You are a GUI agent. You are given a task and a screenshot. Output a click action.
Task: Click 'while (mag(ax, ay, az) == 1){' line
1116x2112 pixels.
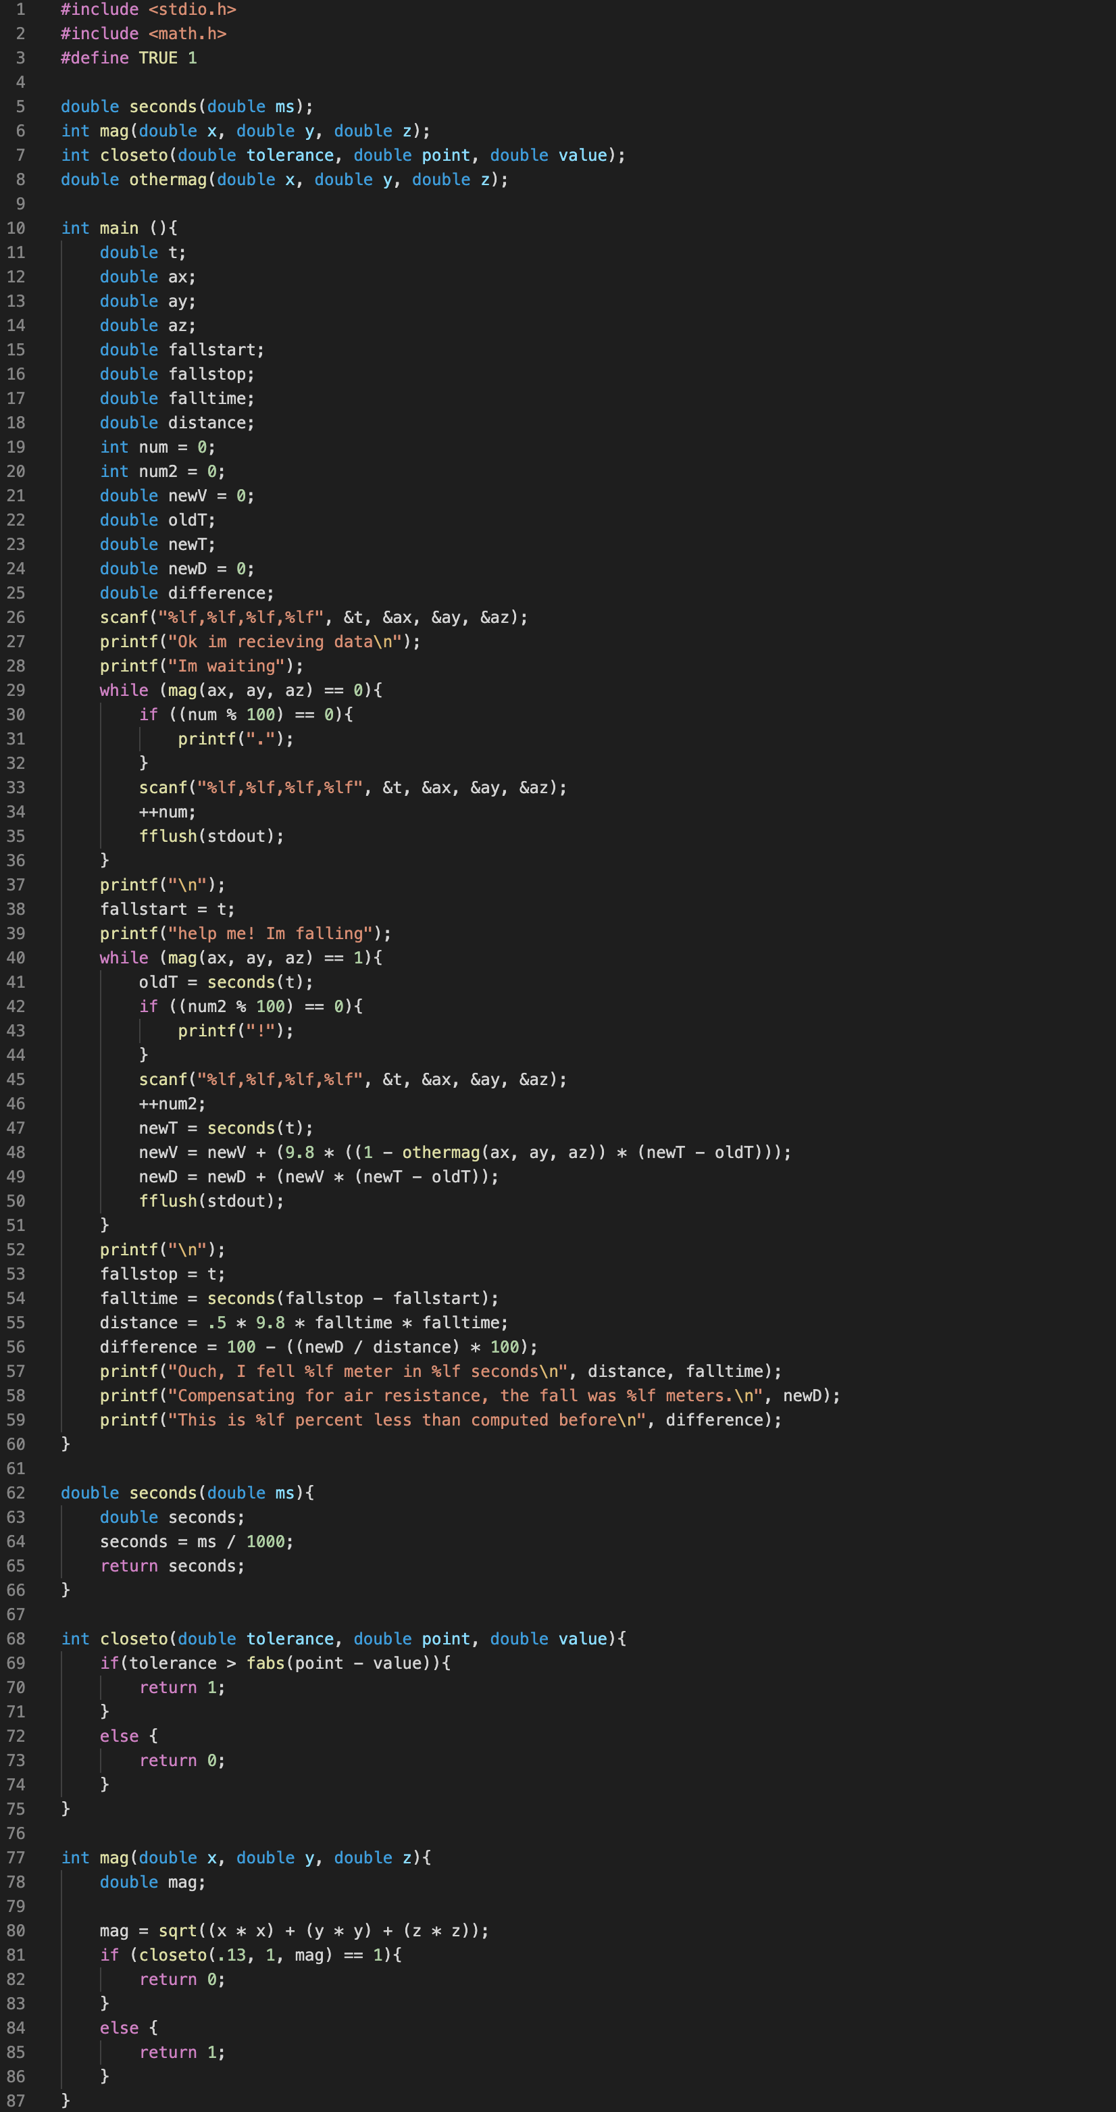tap(241, 957)
